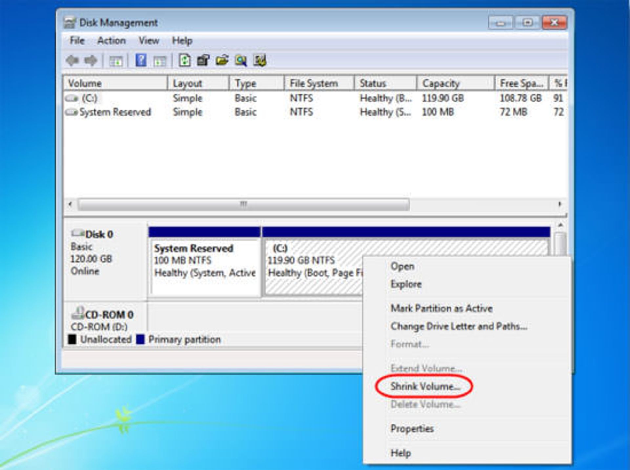Viewport: 630px width, 470px height.
Task: Click the last toolbar icon with checkmark
Action: point(260,60)
